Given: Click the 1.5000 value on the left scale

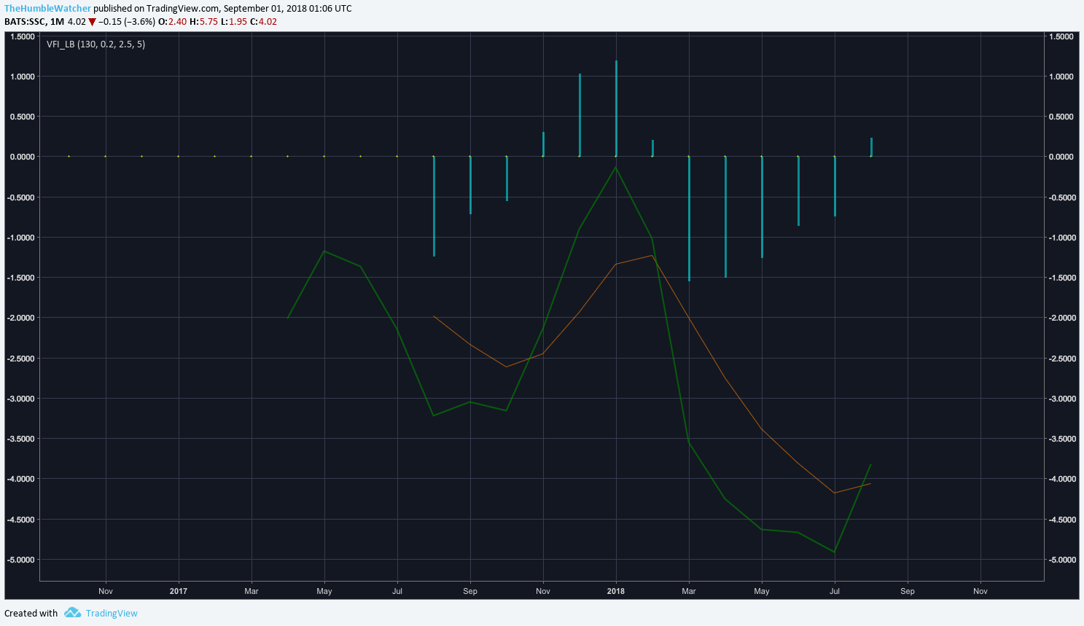Looking at the screenshot, I should tap(23, 36).
